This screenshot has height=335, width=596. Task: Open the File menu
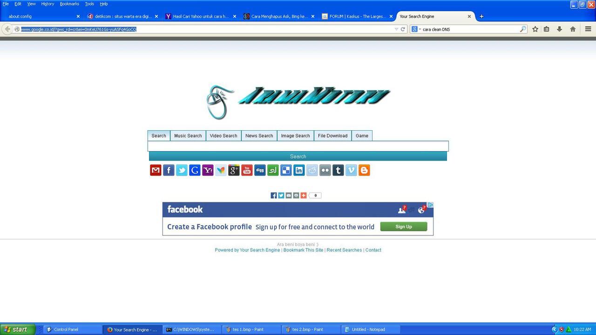tap(6, 4)
